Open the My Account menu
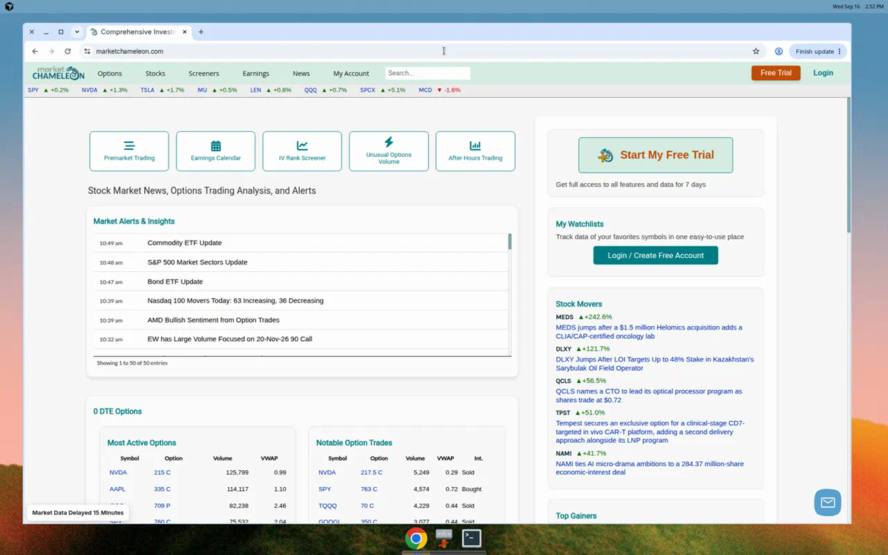 351,73
